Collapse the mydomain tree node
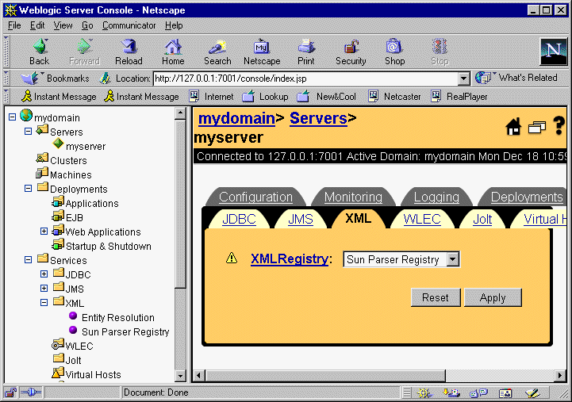Screen dimensions: 572x402 [x=13, y=117]
